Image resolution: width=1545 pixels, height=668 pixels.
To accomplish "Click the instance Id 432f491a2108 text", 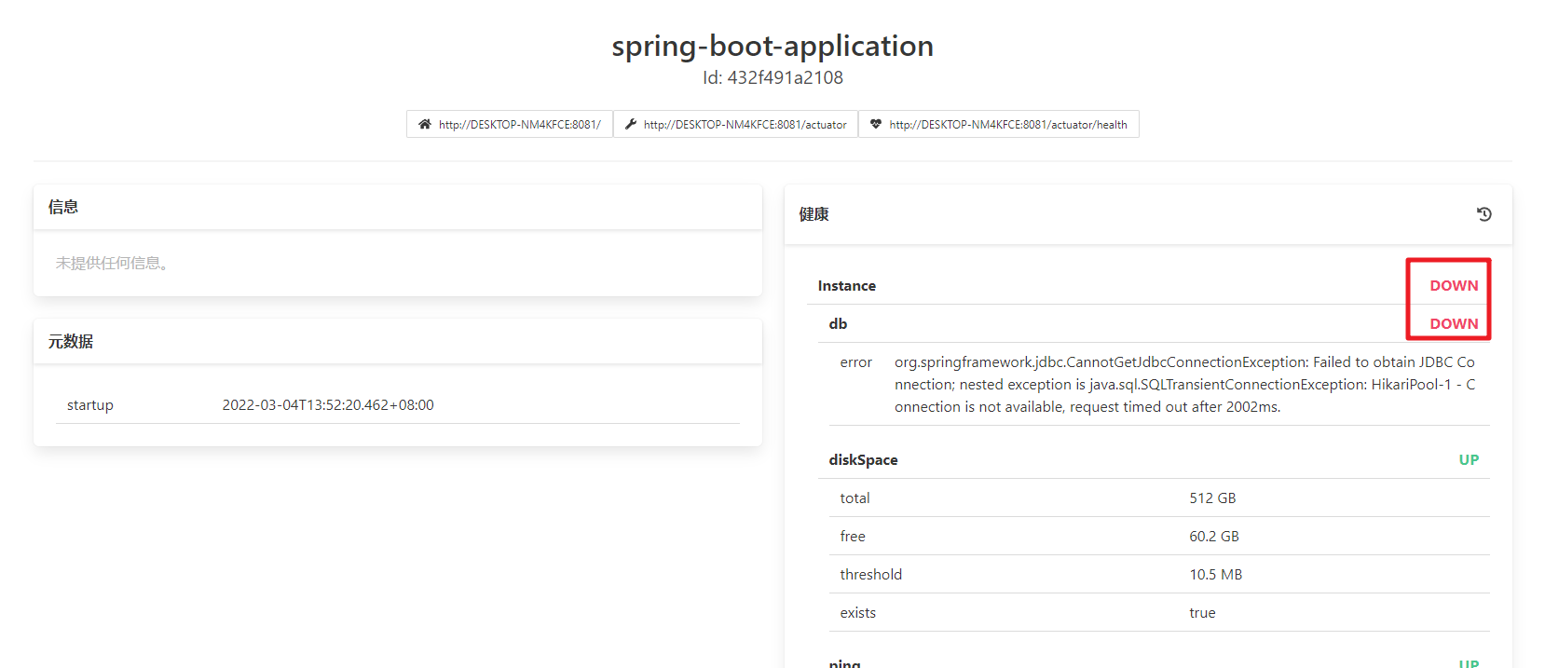I will 772,78.
